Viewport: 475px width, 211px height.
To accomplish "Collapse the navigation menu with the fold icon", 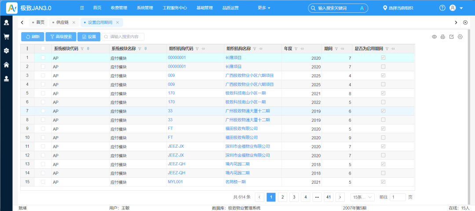I will pos(82,8).
